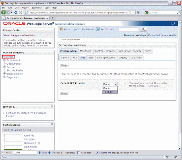Viewport: 182px width, 160px height.
Task: Click the console search text field
Action: [129, 30]
